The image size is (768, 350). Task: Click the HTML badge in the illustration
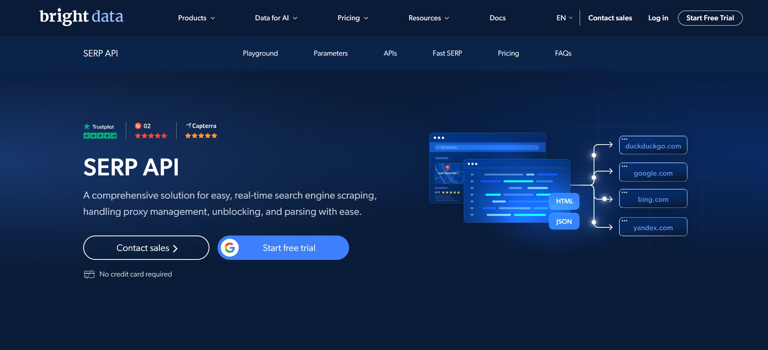point(564,201)
